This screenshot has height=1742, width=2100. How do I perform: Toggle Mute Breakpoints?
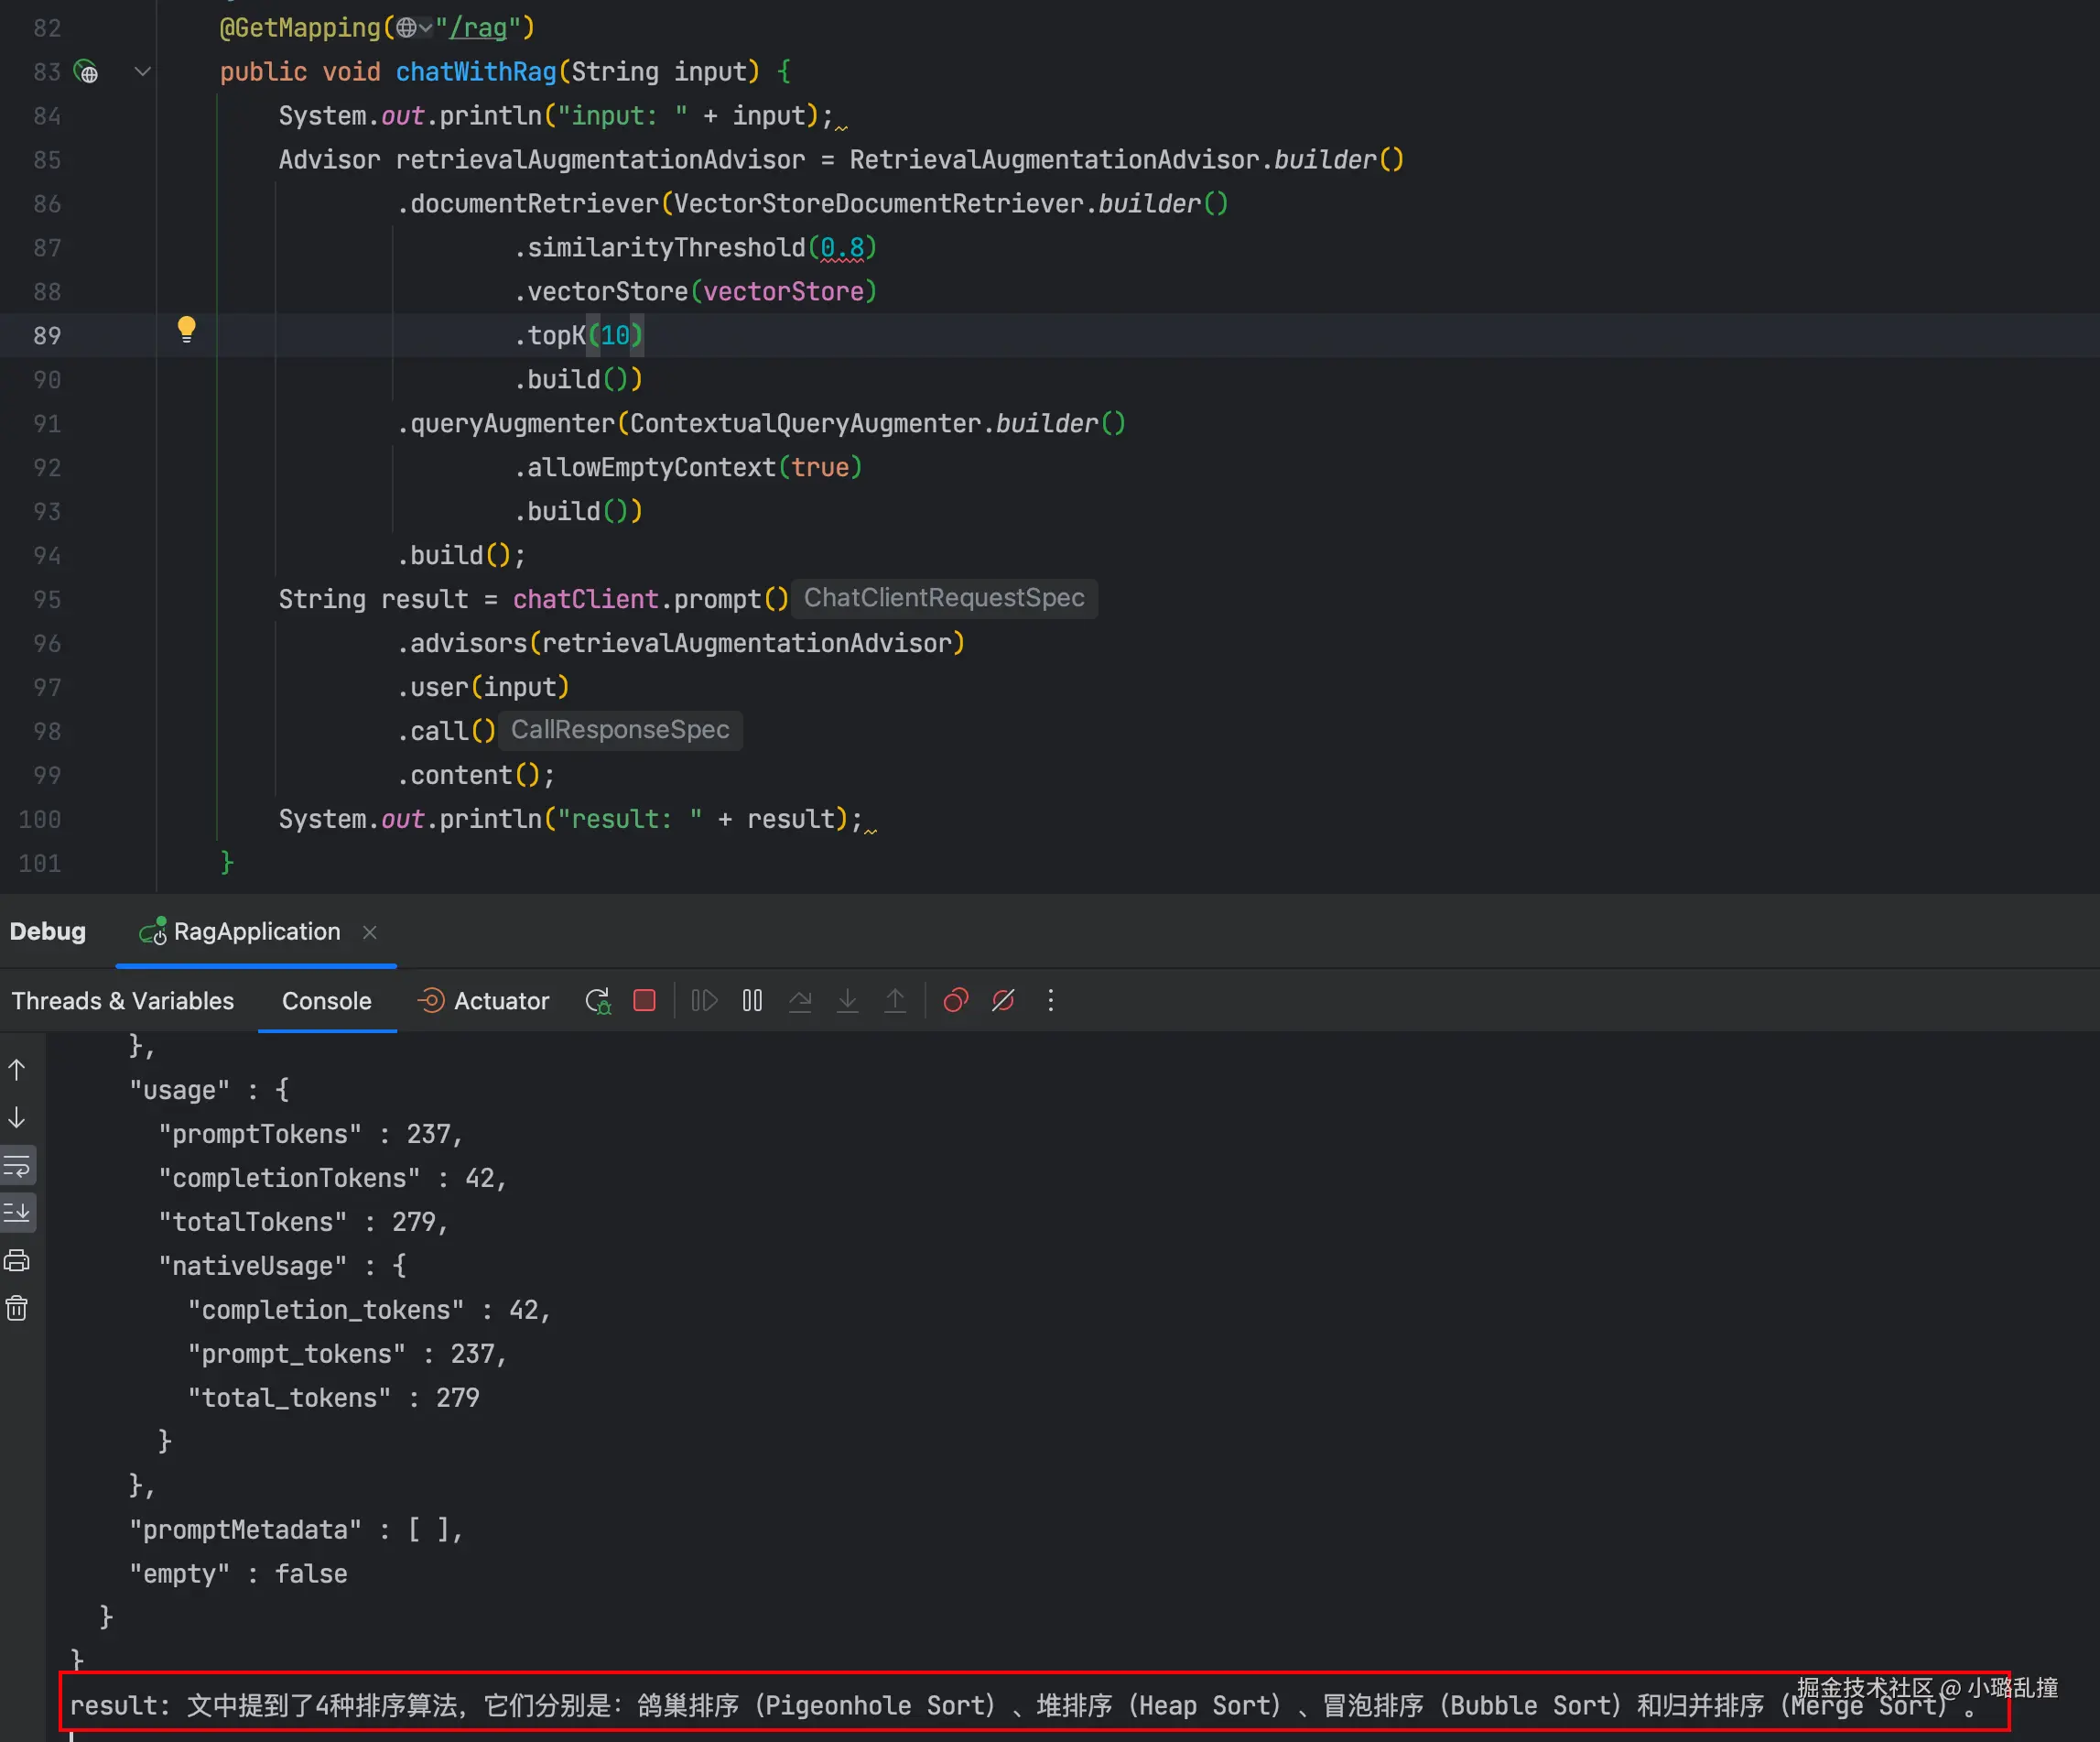[1003, 1000]
